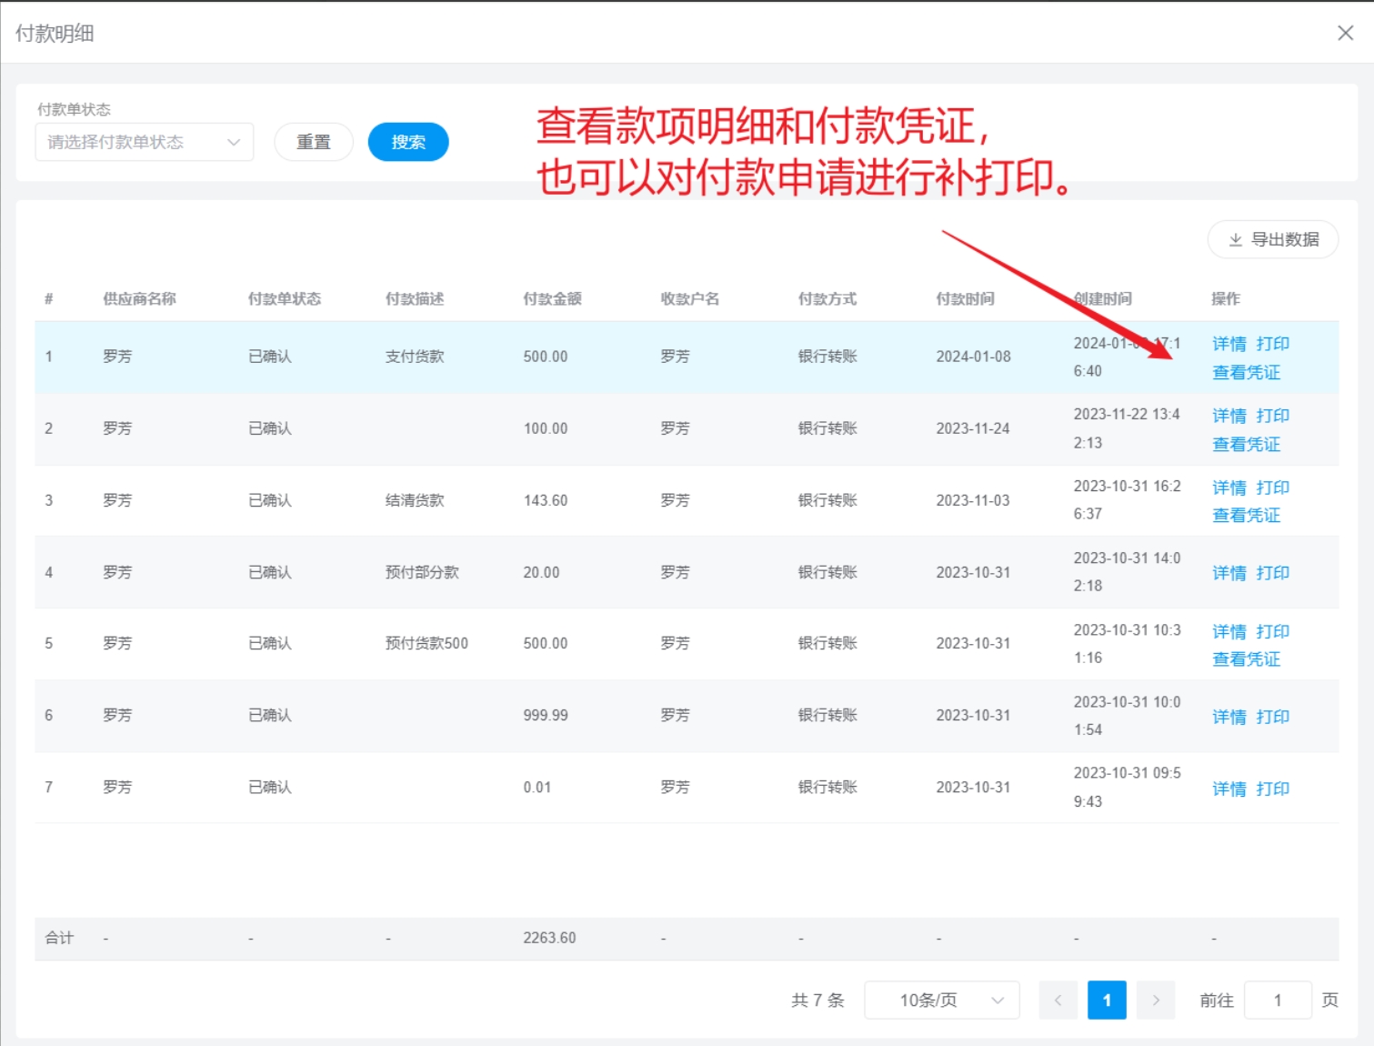This screenshot has height=1046, width=1374.
Task: View 查看凭证 for the 143.60 payment
Action: [1246, 516]
